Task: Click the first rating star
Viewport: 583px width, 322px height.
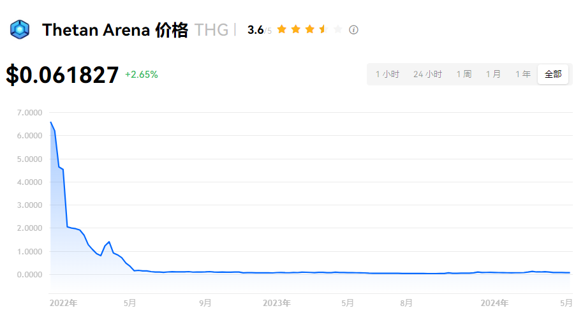Action: click(282, 29)
